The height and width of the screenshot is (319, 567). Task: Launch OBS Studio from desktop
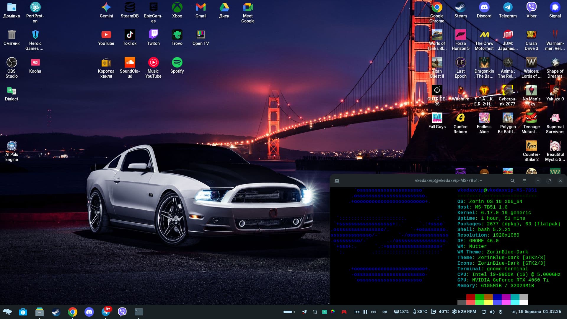point(12,63)
